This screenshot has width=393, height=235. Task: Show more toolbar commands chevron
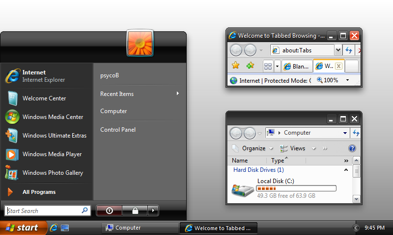coord(325,148)
